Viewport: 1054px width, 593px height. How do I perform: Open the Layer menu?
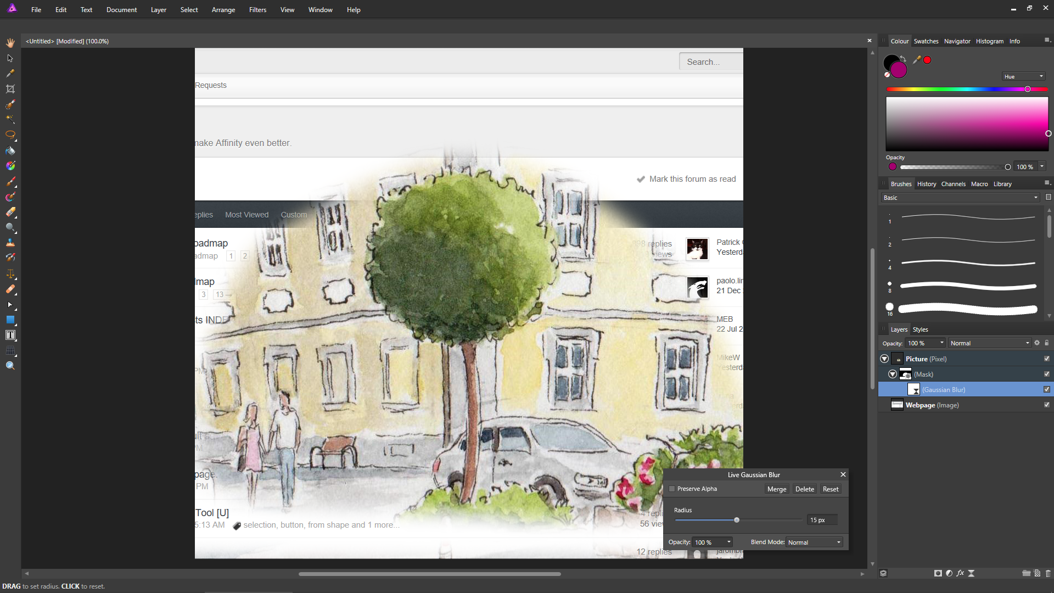(x=159, y=10)
